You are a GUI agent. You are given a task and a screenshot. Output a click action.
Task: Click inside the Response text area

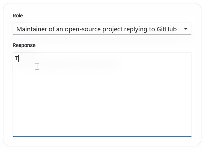[102, 94]
